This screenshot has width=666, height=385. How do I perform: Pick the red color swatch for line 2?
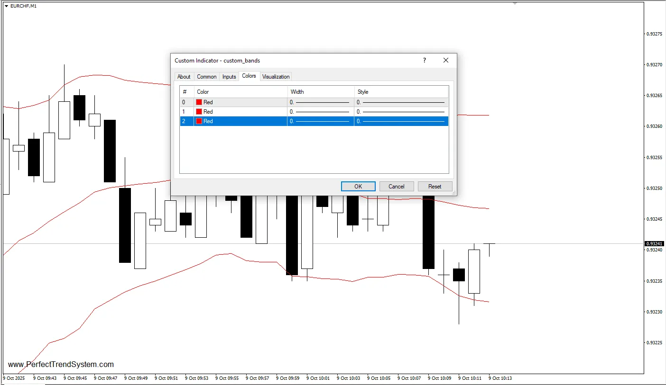coord(199,121)
